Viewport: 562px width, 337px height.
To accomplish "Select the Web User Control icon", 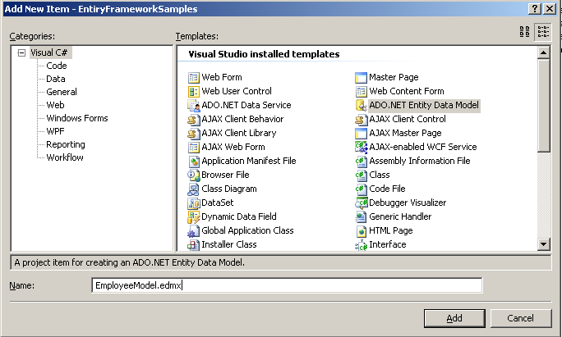I will [194, 92].
